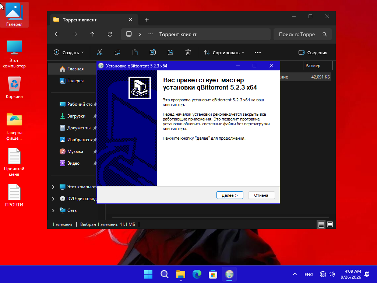Click the Copy icon in Explorer toolbar
Screen dimensions: 377x283
pos(117,52)
